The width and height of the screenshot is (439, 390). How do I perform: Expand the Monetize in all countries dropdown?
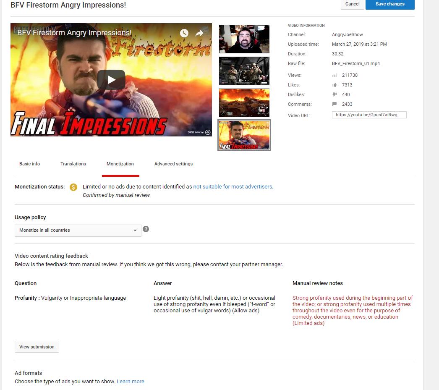tap(78, 230)
